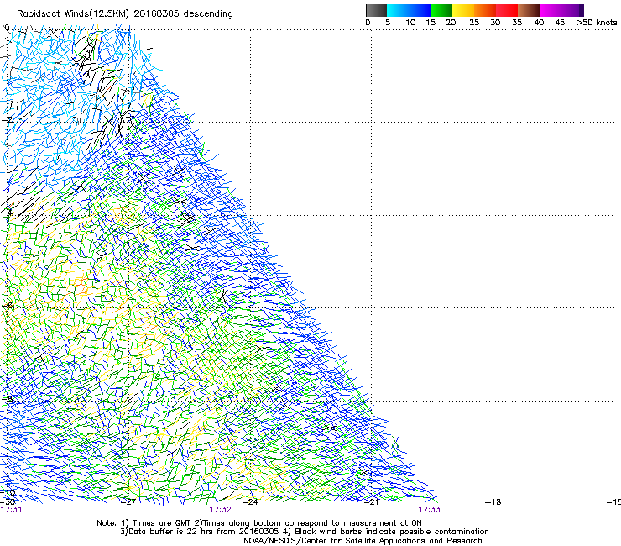
Task: Click the '-2' latitude axis label
Action: pyautogui.click(x=7, y=120)
